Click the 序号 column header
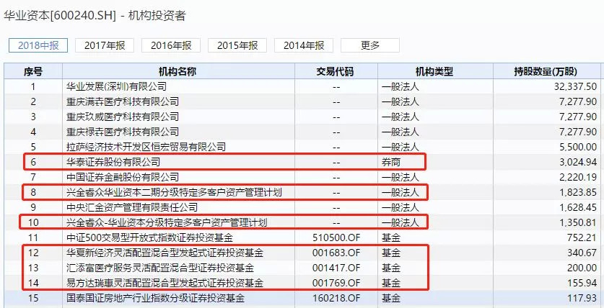Viewport: 604px width, 308px height. [33, 71]
